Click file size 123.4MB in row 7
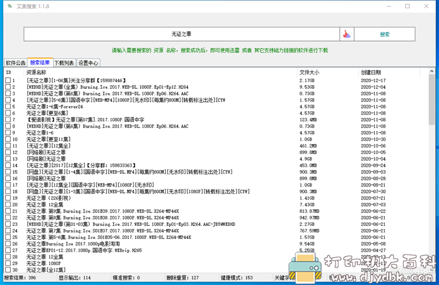Screen dimensions: 439x285 click(x=308, y=119)
